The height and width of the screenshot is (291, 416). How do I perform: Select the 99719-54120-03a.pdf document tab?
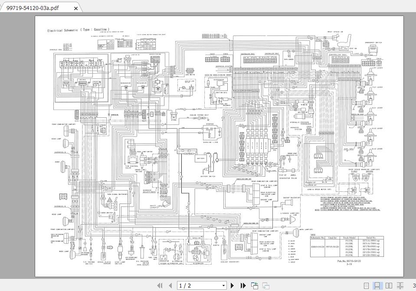41,8
